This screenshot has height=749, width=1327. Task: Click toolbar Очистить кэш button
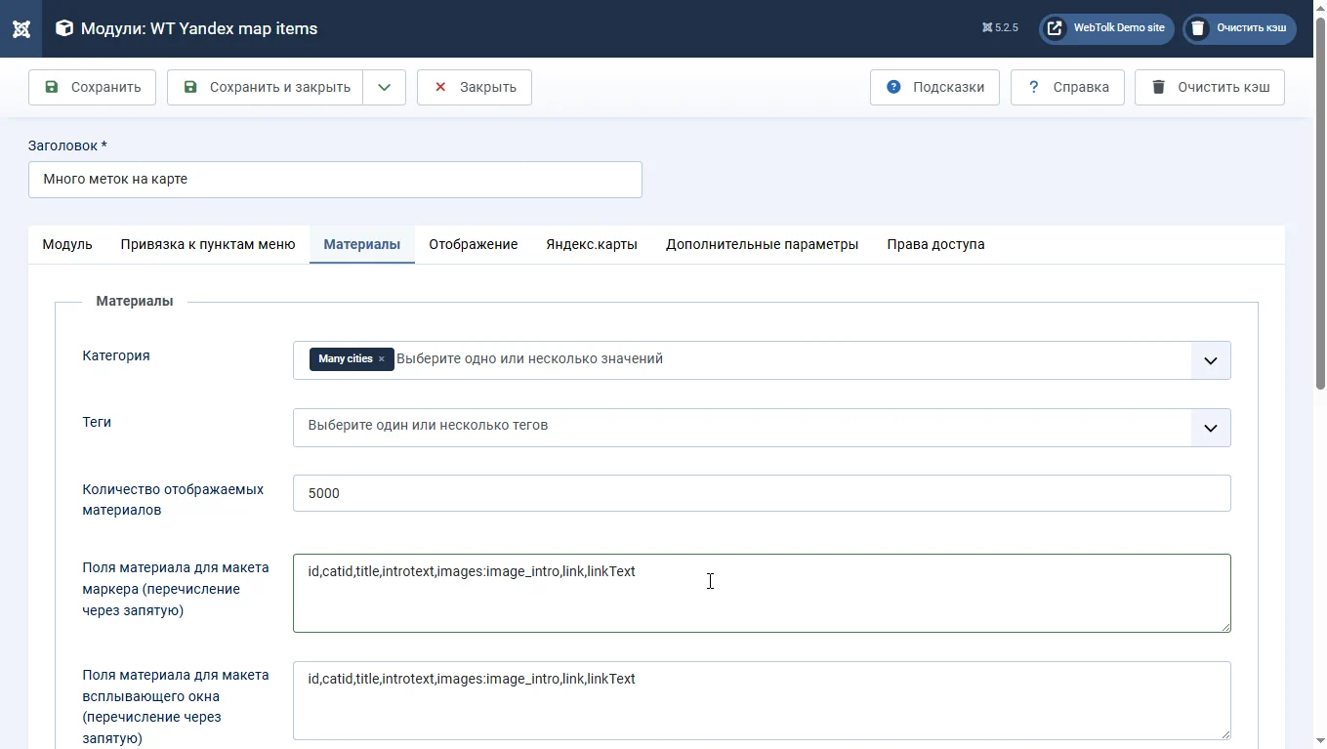coord(1210,87)
